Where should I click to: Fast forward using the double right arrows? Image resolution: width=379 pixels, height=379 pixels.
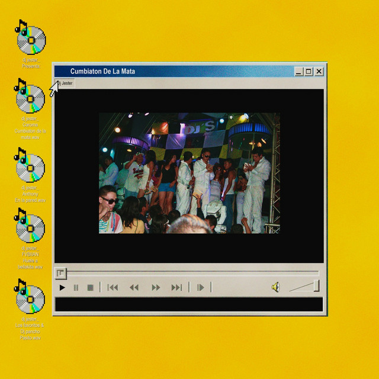tap(156, 288)
